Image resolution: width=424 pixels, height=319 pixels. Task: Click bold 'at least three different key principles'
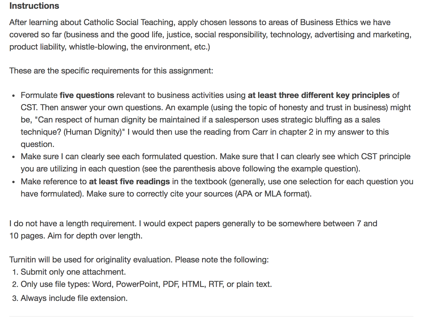pos(319,95)
